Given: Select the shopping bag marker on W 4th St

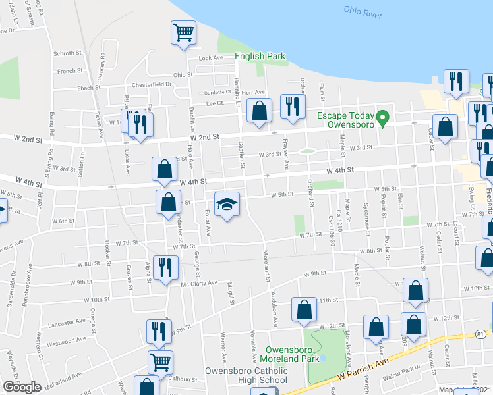Looking at the screenshot, I should tap(163, 170).
